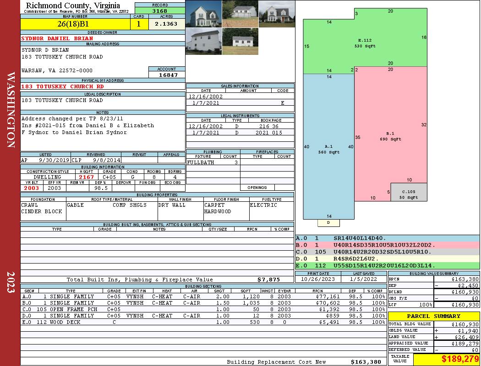Select sketch legend row E.0 112 green
Image resolution: width=481 pixels, height=366 pixels.
point(388,265)
